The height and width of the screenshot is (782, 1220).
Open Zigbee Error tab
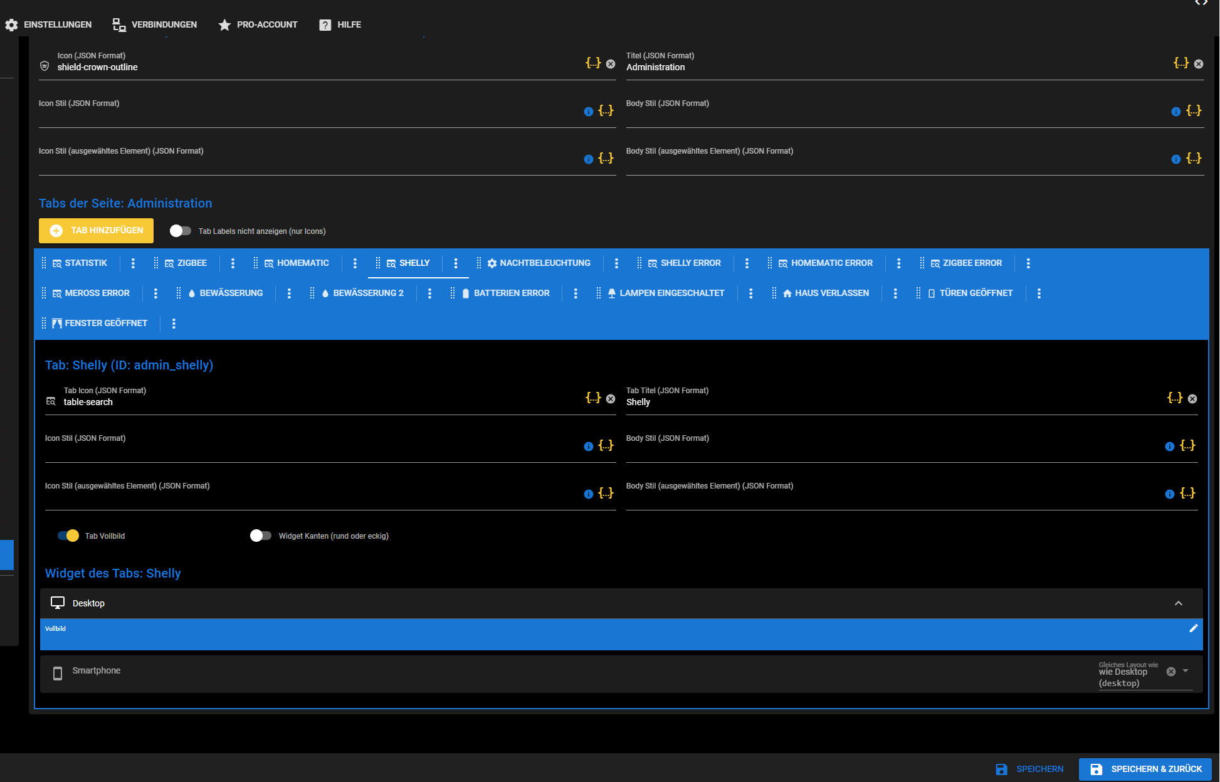[x=966, y=263]
